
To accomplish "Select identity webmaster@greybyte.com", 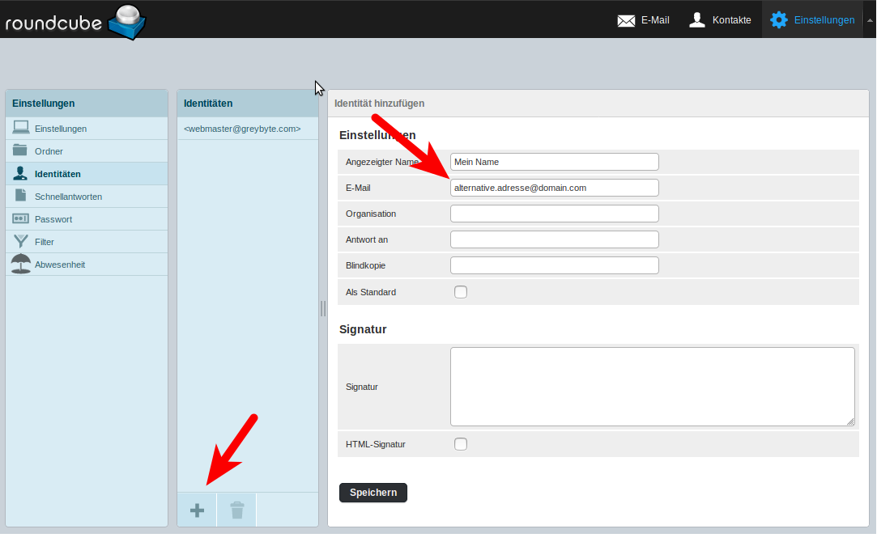I will tap(242, 129).
